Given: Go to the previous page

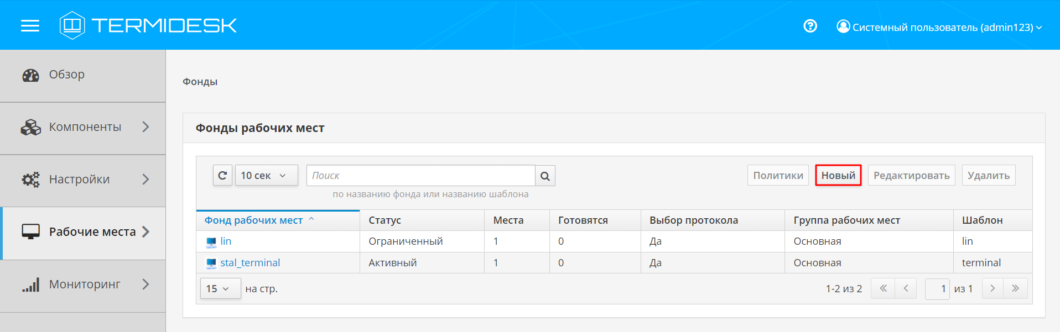Looking at the screenshot, I should point(906,288).
